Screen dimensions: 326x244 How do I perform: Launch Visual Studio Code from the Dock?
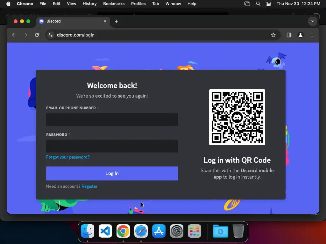(x=105, y=231)
